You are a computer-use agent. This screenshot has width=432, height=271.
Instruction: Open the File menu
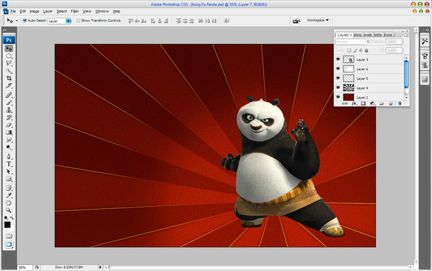click(13, 11)
